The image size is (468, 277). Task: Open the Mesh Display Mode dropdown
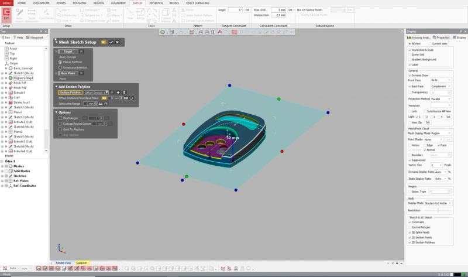point(441,134)
